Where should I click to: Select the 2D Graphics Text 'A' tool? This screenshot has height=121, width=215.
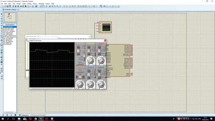[1, 60]
